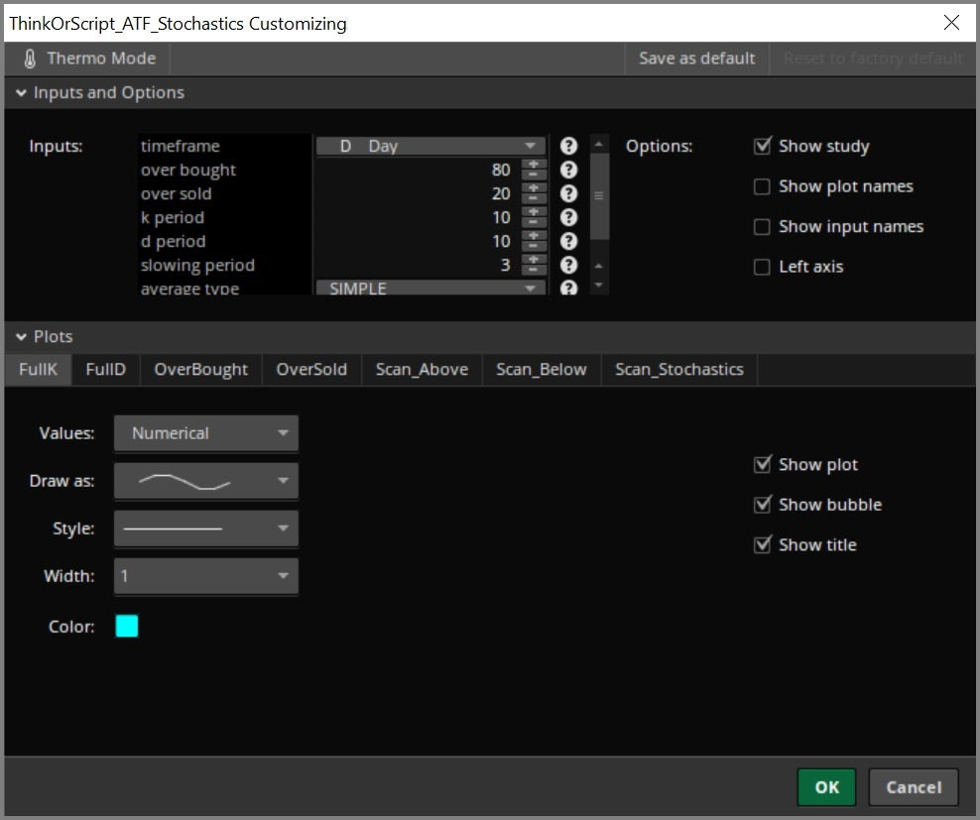Open the Values Numerical dropdown
This screenshot has height=820, width=980.
point(206,433)
